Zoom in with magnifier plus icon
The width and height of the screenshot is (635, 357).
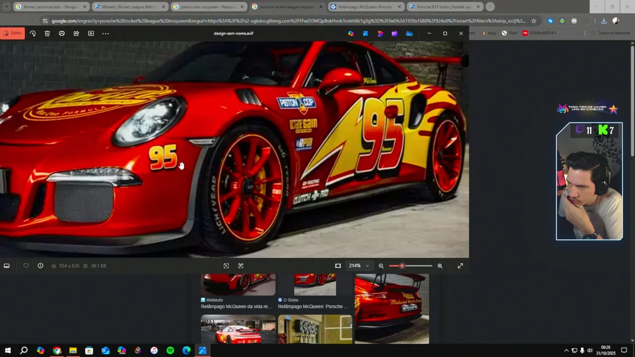click(x=440, y=266)
